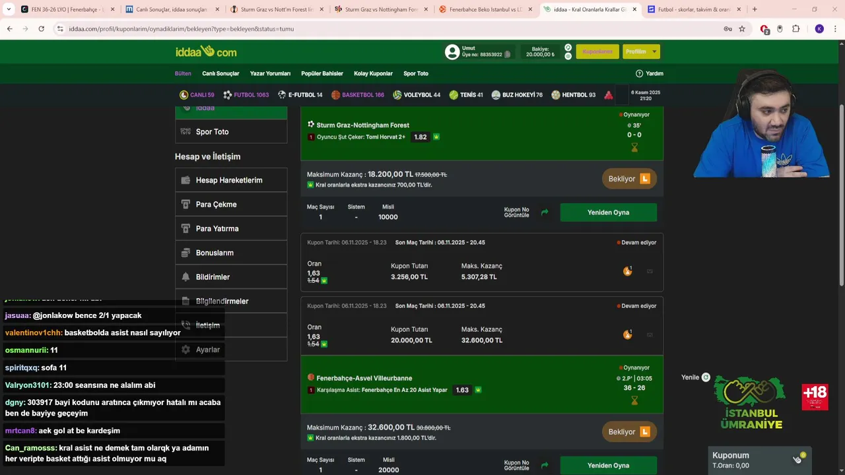The width and height of the screenshot is (845, 475).
Task: Share coupon arrow for 20000 stake coupon
Action: 545,465
